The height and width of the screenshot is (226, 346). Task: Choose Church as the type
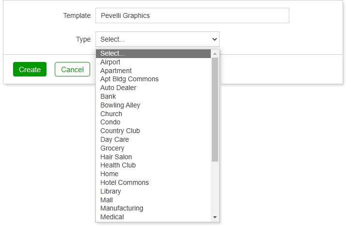tap(153, 114)
